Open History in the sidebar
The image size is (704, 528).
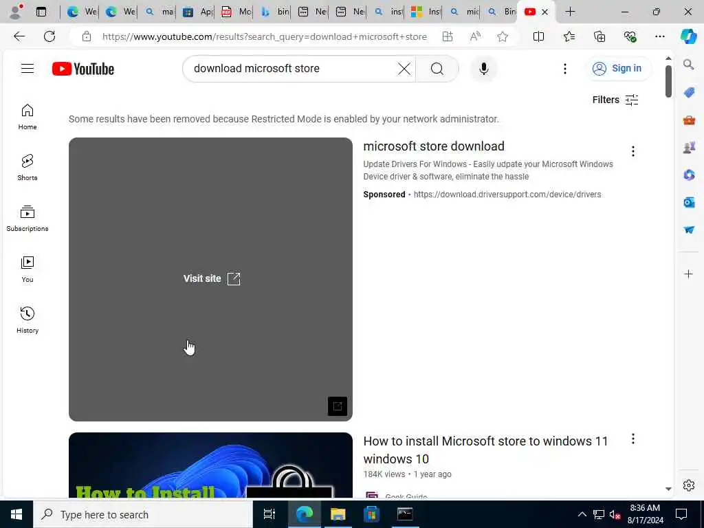(x=27, y=320)
